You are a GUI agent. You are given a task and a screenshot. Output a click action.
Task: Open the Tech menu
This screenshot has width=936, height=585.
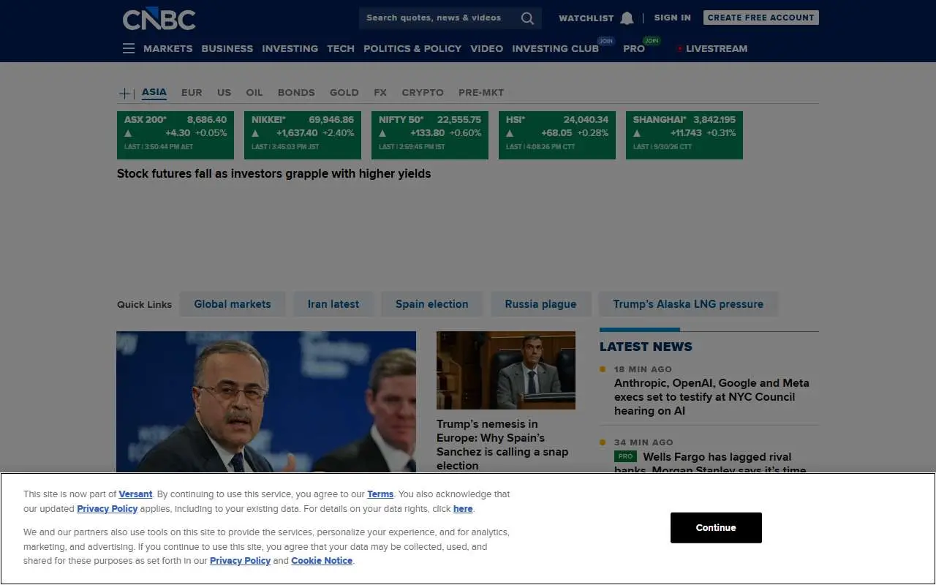[x=341, y=48]
